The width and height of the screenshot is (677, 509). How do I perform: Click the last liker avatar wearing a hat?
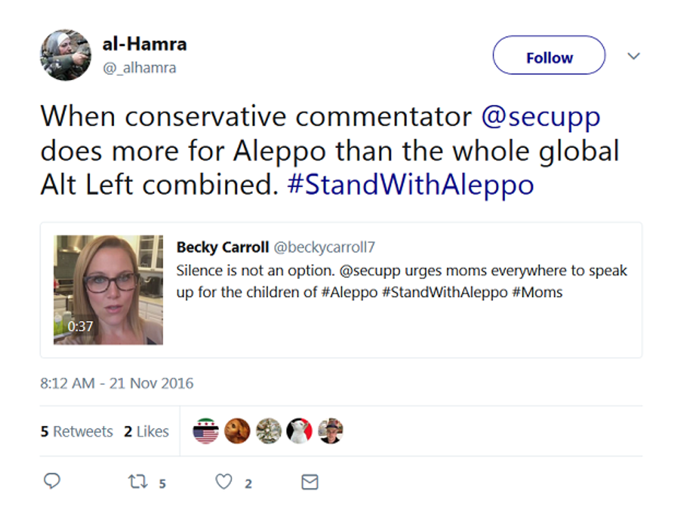pyautogui.click(x=330, y=431)
